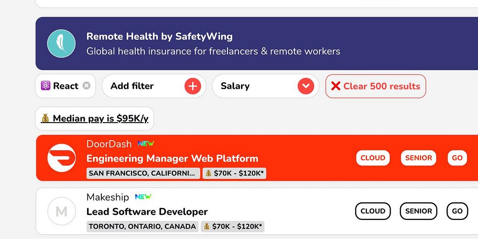Click the red plus icon on Add filter
Image resolution: width=478 pixels, height=239 pixels.
(193, 86)
